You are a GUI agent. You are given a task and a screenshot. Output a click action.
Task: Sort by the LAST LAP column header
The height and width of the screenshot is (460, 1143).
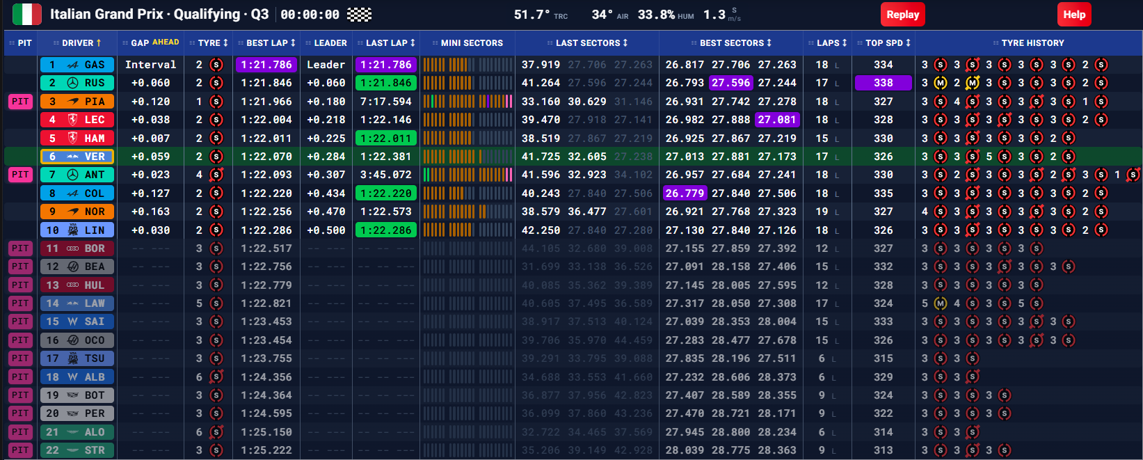(386, 43)
